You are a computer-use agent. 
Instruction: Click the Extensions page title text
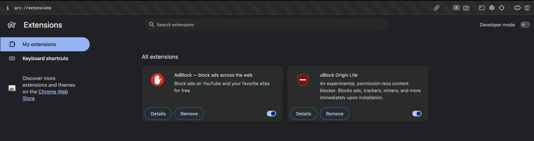pyautogui.click(x=43, y=25)
